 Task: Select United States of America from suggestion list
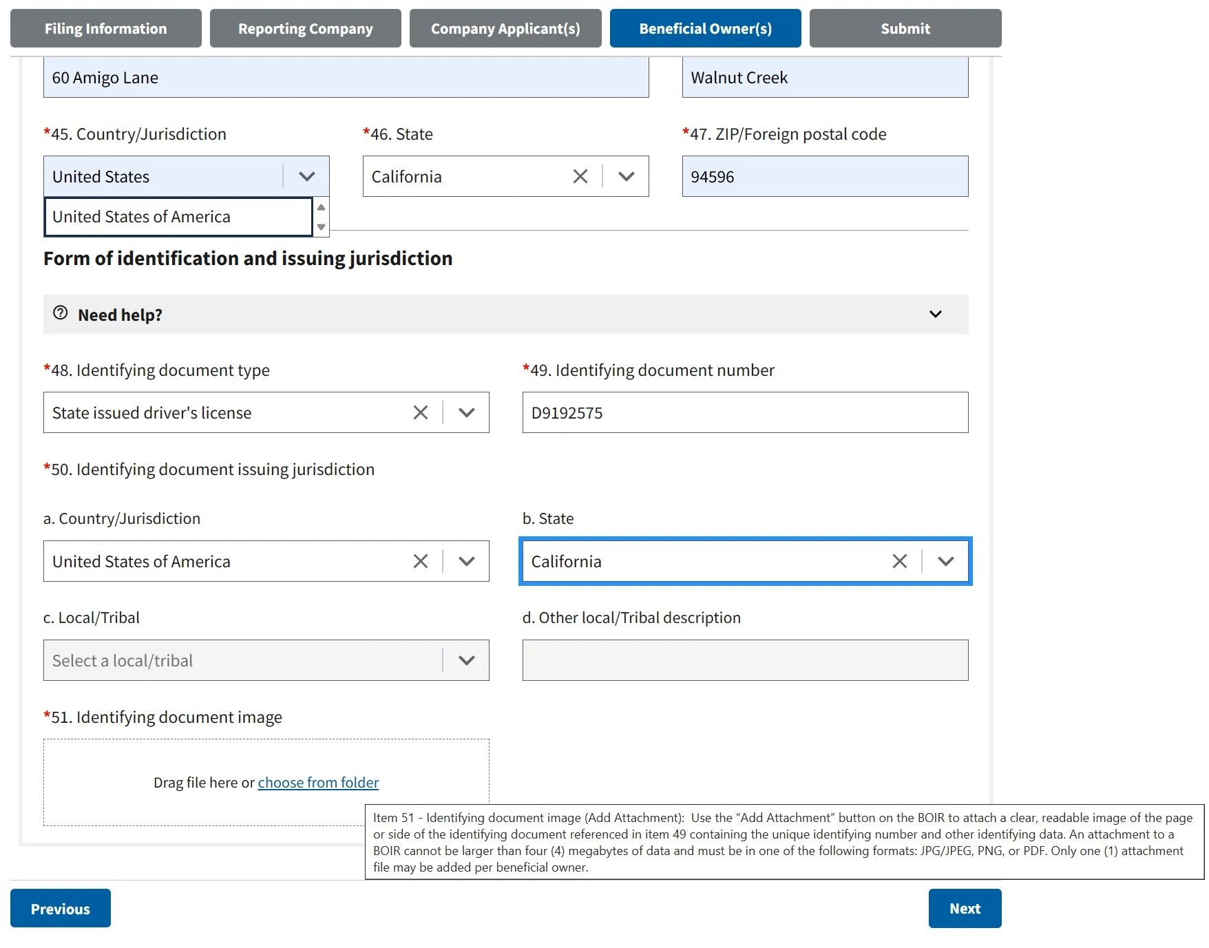pyautogui.click(x=140, y=216)
